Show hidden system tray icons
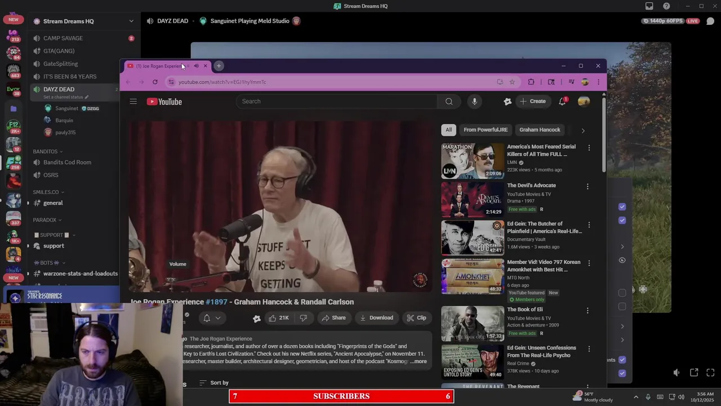 pyautogui.click(x=636, y=397)
